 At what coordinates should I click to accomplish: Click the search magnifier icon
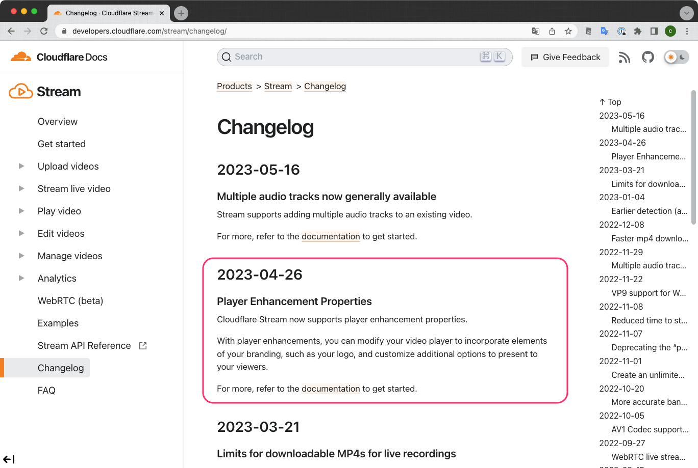(x=226, y=57)
